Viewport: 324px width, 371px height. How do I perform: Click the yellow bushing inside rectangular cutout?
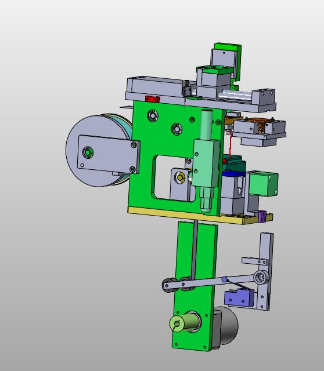click(x=179, y=177)
